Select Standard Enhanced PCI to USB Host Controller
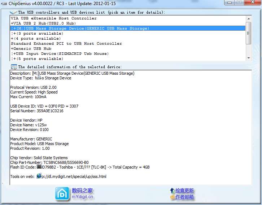 (x=128, y=44)
